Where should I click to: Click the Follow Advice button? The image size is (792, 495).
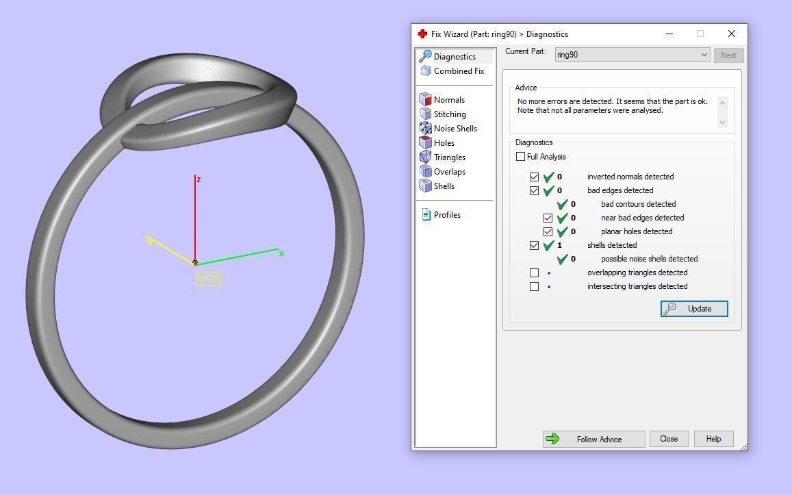point(593,439)
